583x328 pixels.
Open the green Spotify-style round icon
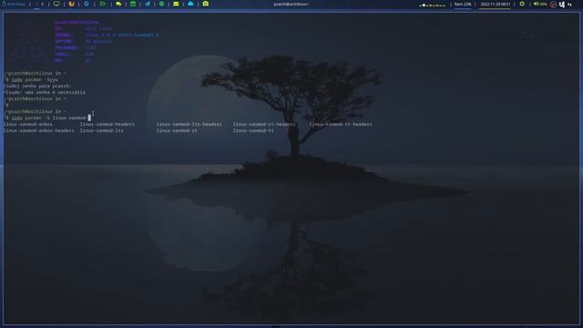(162, 4)
